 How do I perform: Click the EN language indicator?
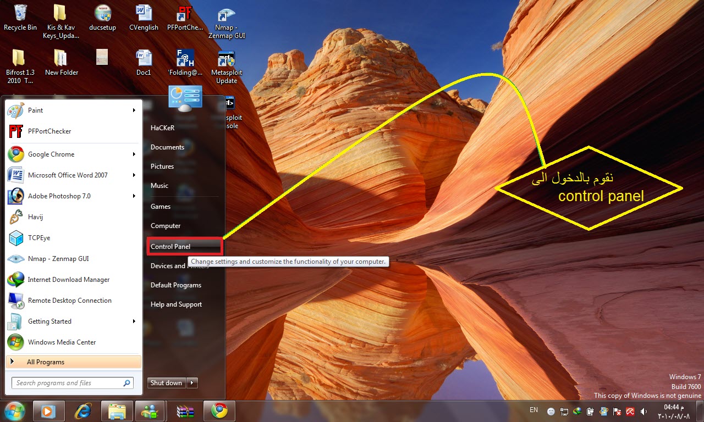(x=533, y=410)
